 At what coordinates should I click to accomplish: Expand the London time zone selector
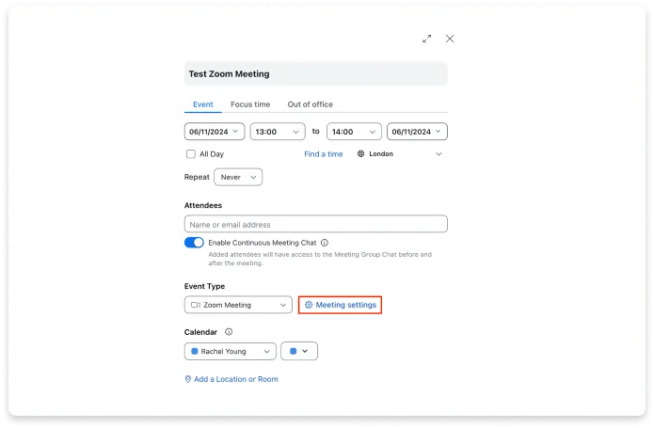coord(400,153)
